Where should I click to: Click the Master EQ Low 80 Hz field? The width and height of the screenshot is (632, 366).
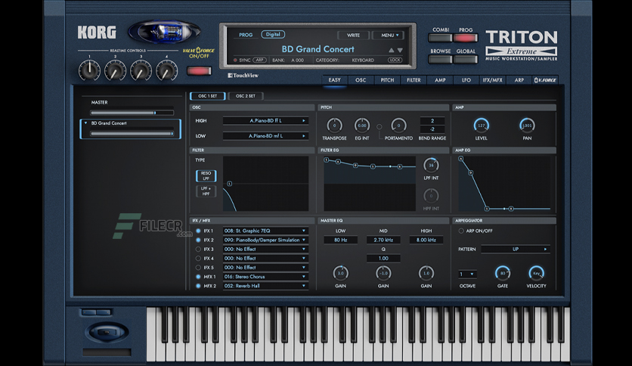click(x=341, y=240)
